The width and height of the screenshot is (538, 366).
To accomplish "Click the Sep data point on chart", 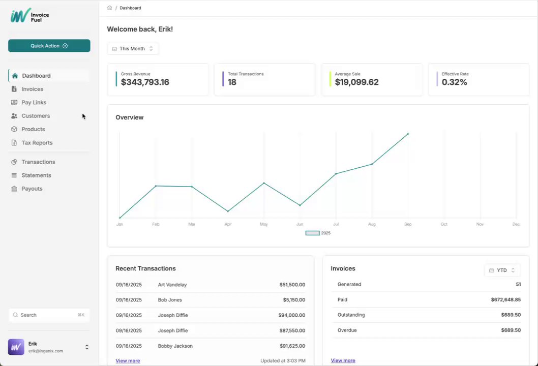I will click(408, 134).
